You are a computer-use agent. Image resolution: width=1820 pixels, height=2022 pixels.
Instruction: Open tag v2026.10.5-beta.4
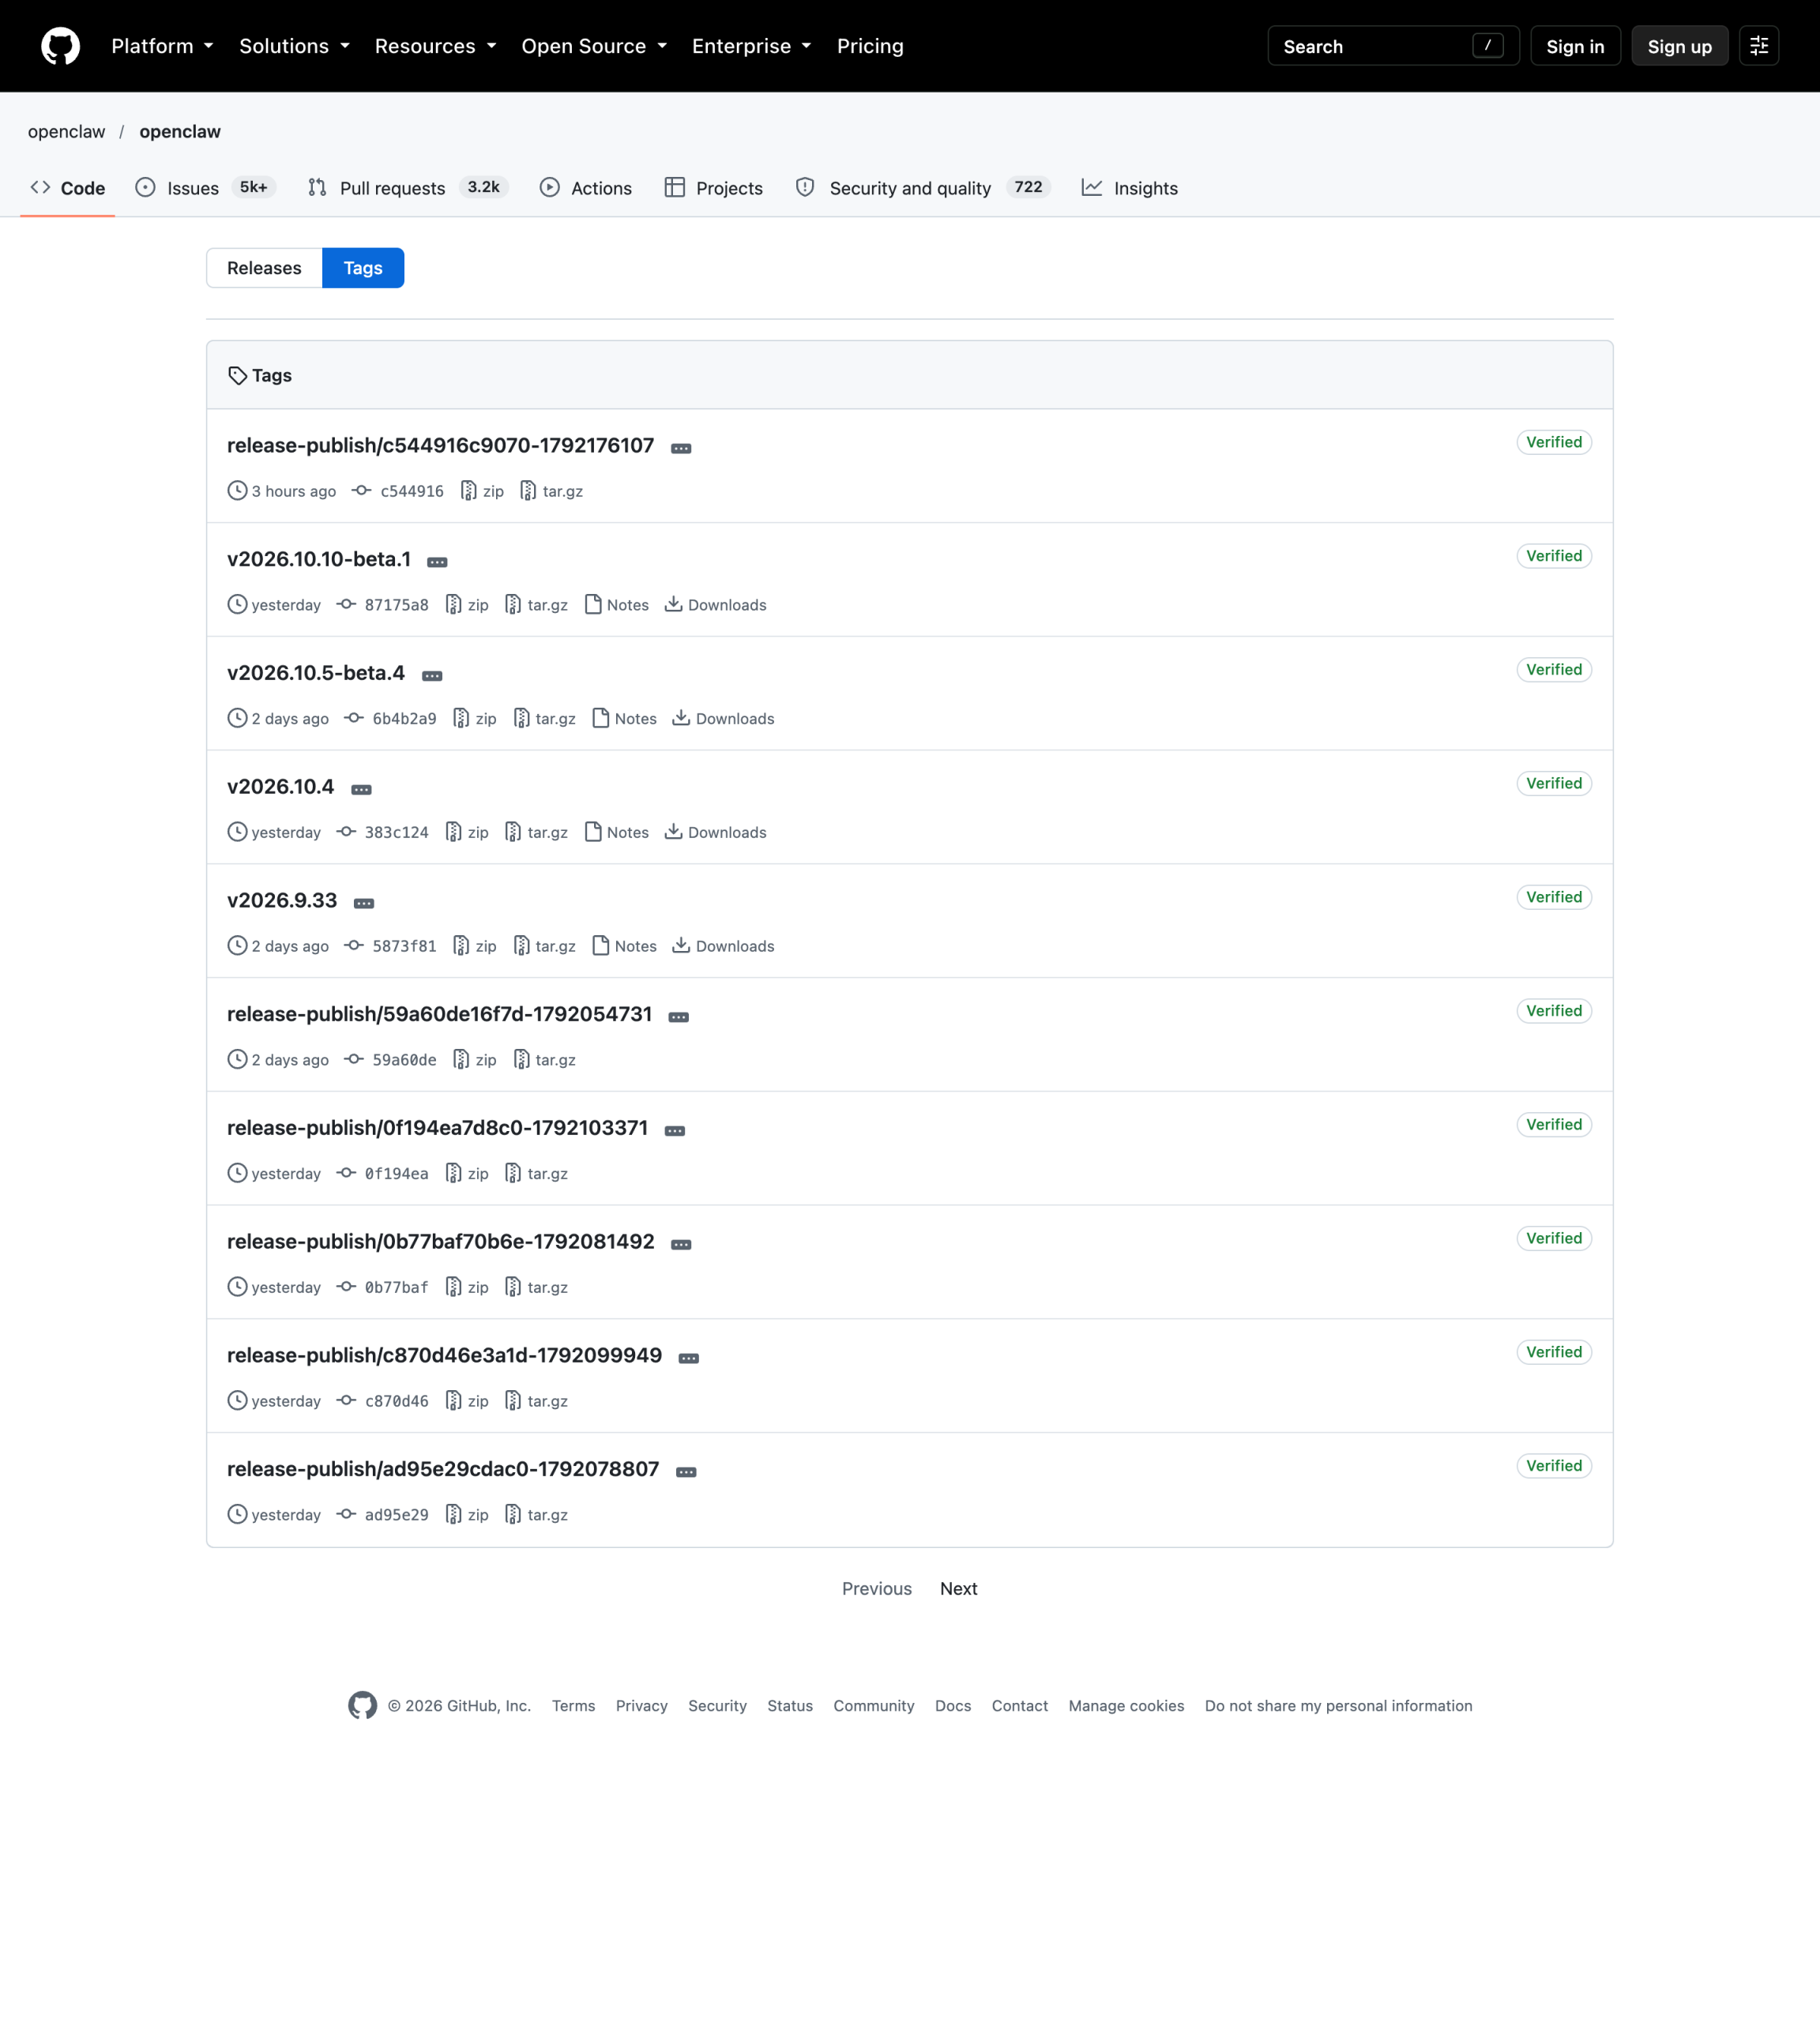(x=316, y=674)
